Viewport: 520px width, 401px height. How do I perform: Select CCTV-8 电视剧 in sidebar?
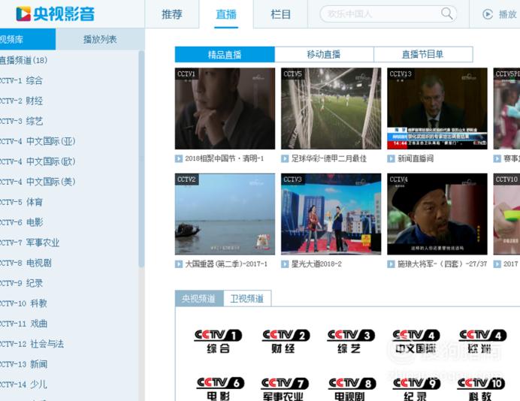tap(26, 263)
